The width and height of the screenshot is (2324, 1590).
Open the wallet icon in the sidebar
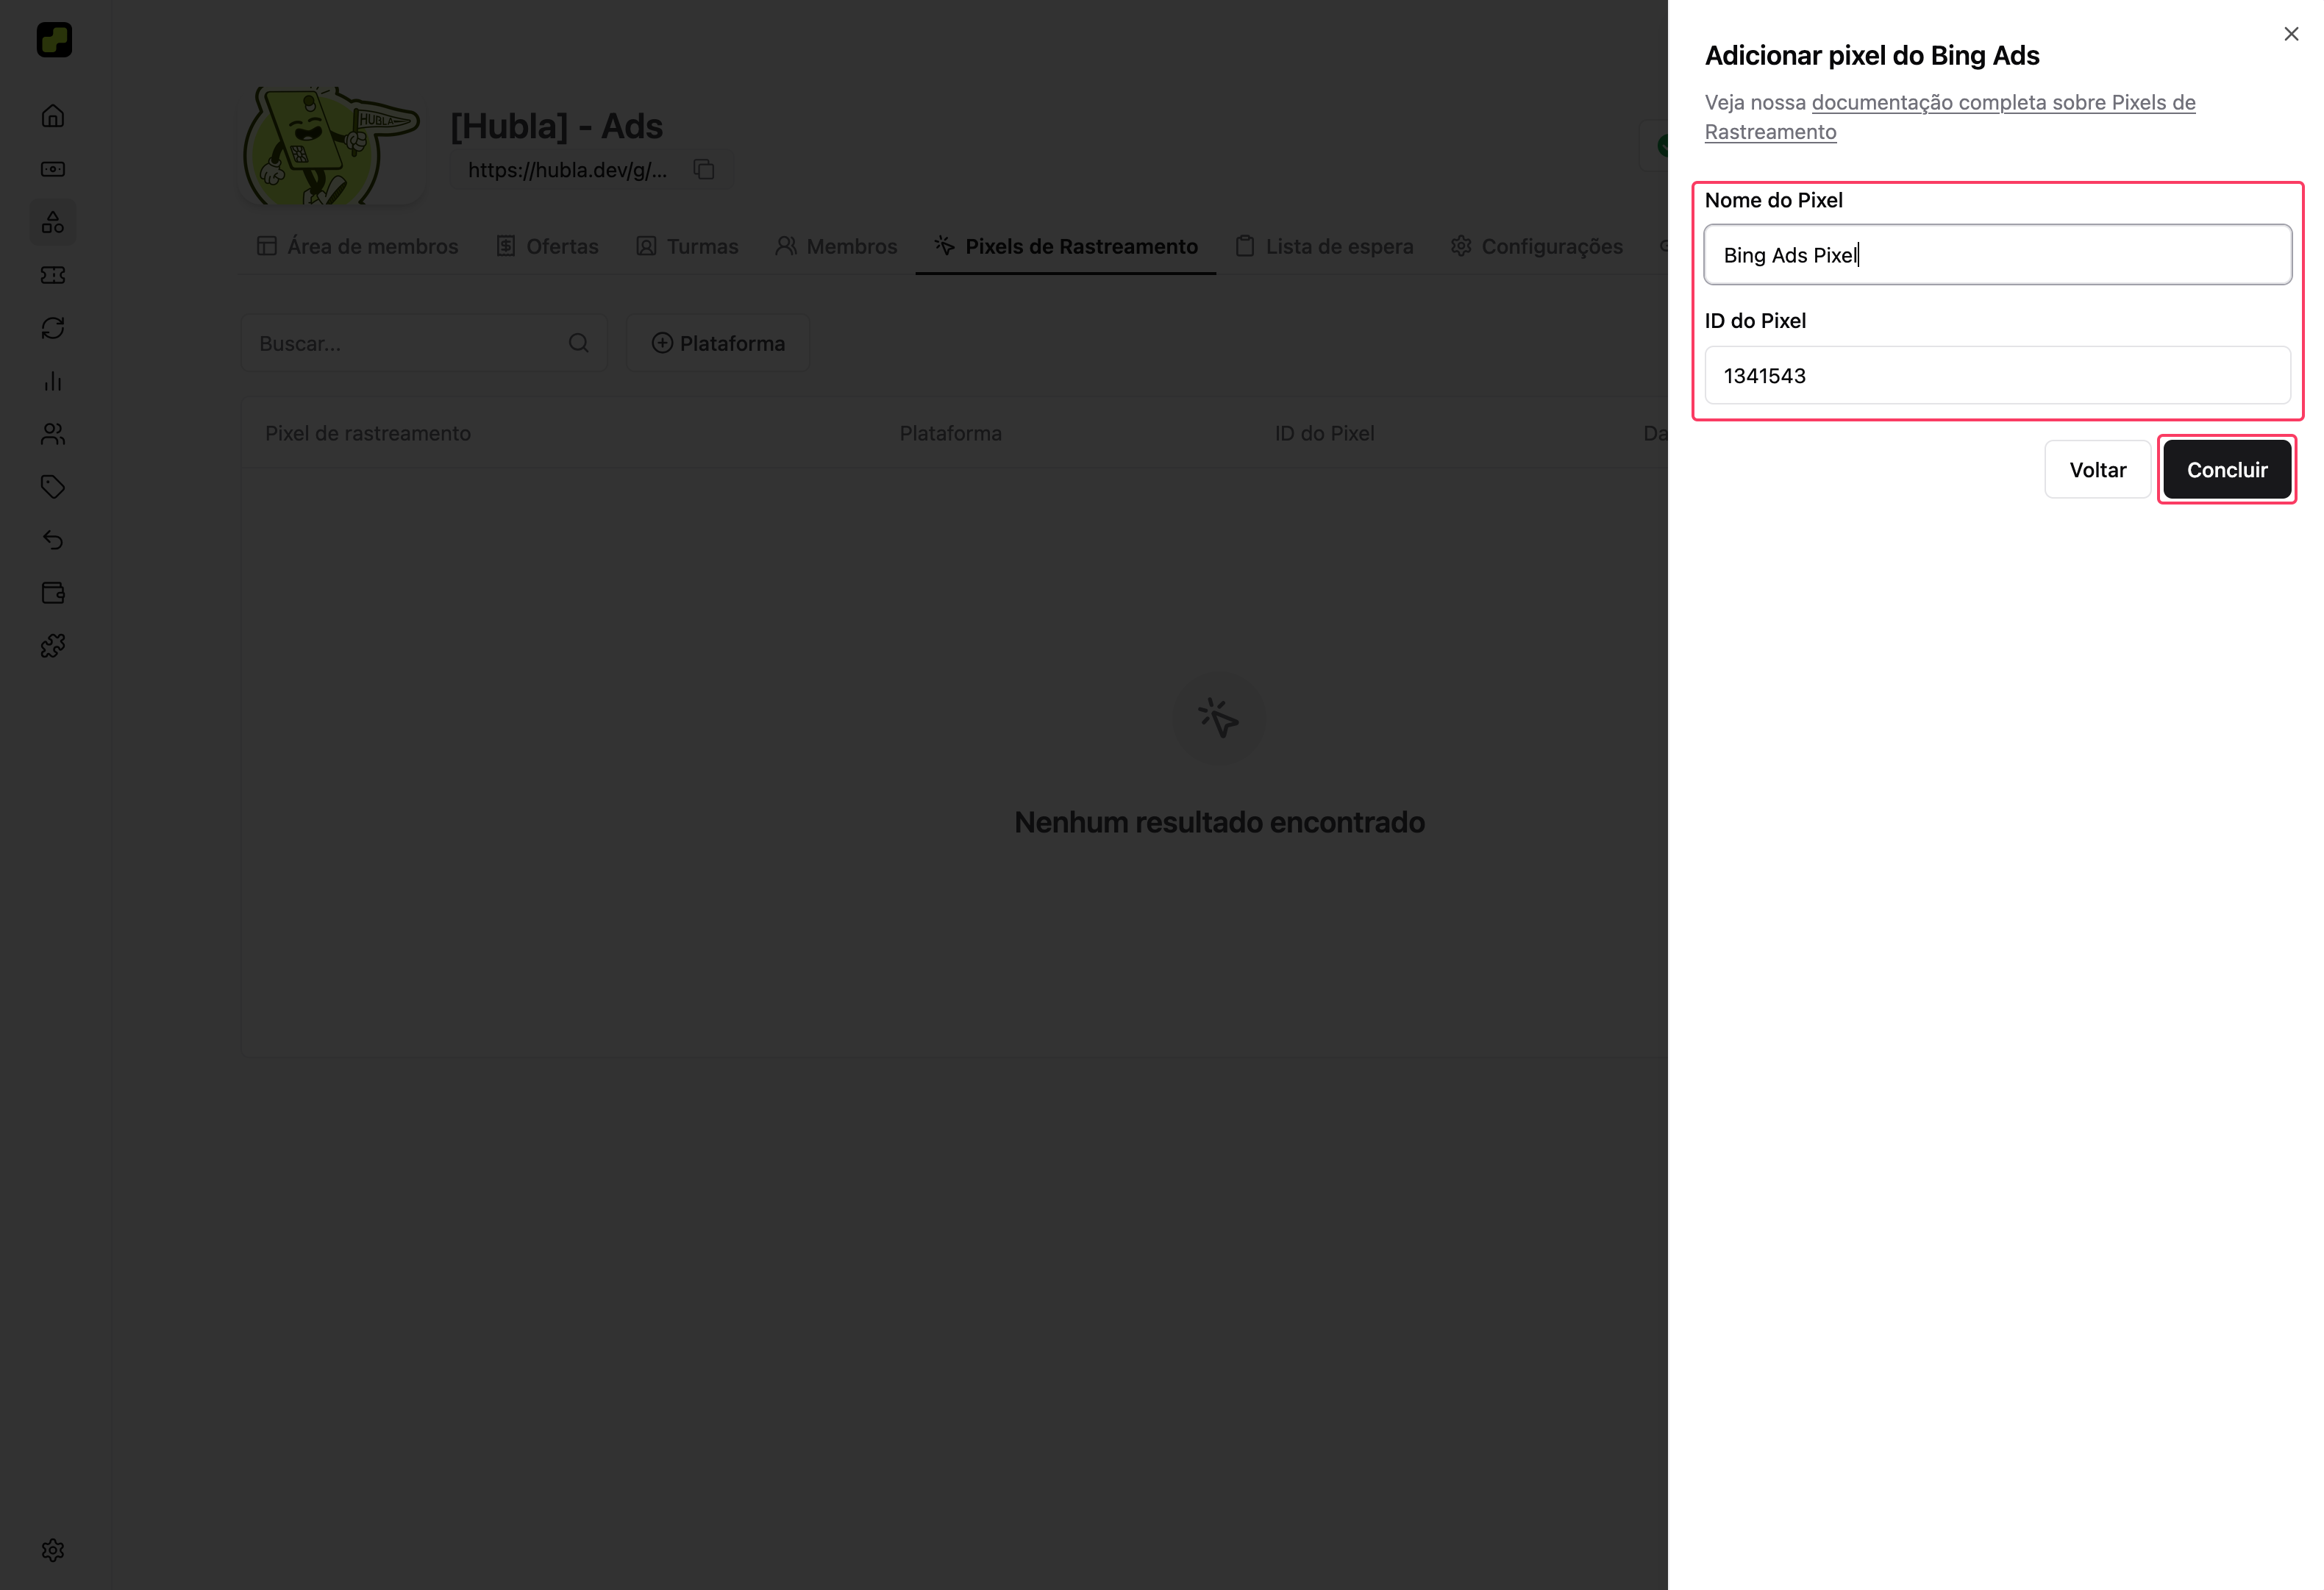(x=53, y=593)
